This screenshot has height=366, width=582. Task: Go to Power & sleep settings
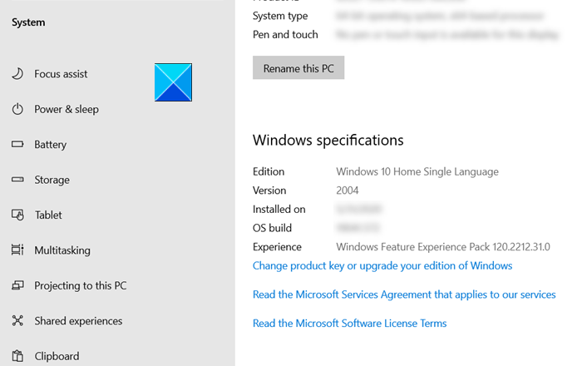tap(66, 109)
